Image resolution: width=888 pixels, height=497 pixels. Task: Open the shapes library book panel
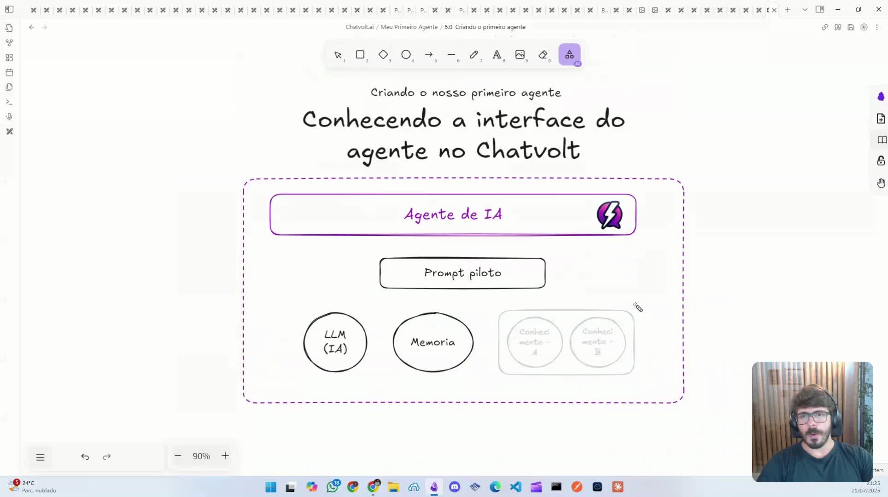click(x=881, y=140)
